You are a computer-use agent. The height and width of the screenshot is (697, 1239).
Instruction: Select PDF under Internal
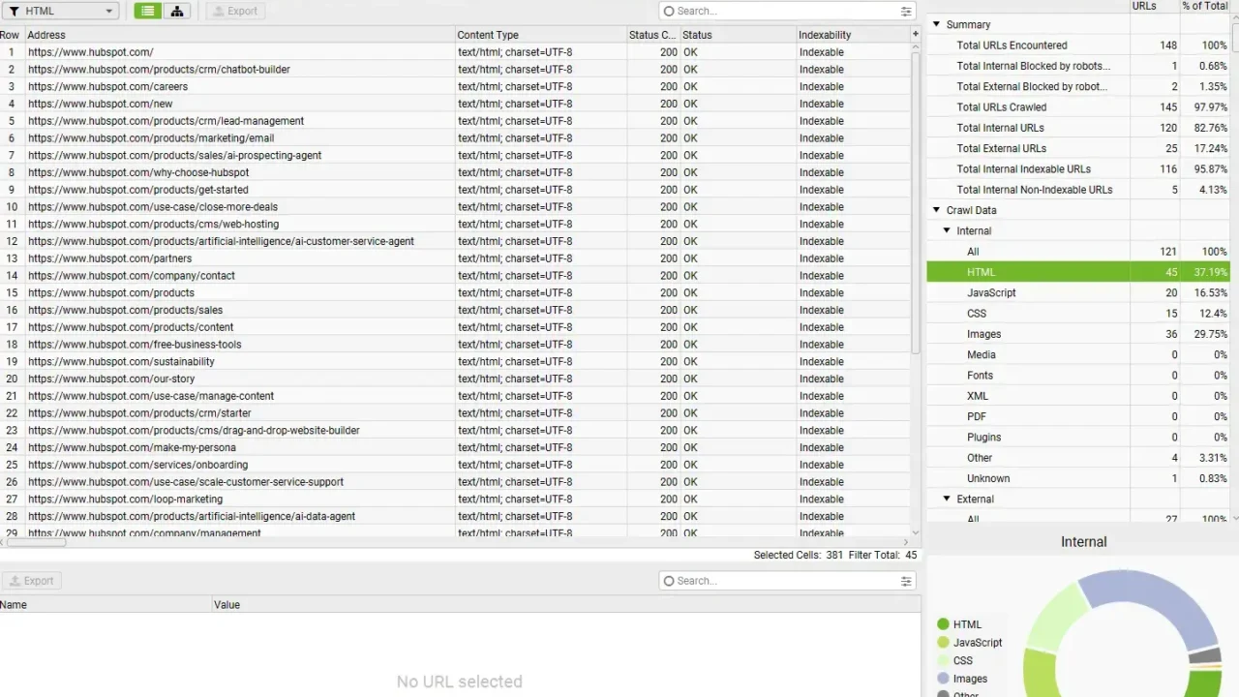pos(1078,416)
